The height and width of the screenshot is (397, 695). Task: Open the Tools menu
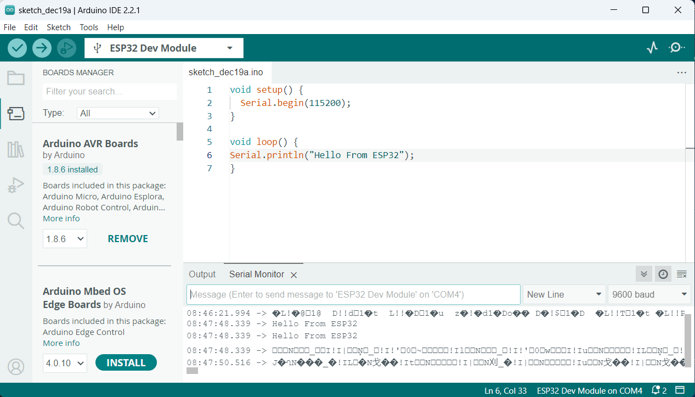pyautogui.click(x=89, y=27)
